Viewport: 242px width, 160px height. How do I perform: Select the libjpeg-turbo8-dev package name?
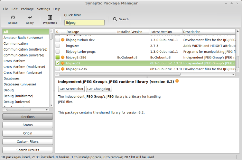click(80, 40)
